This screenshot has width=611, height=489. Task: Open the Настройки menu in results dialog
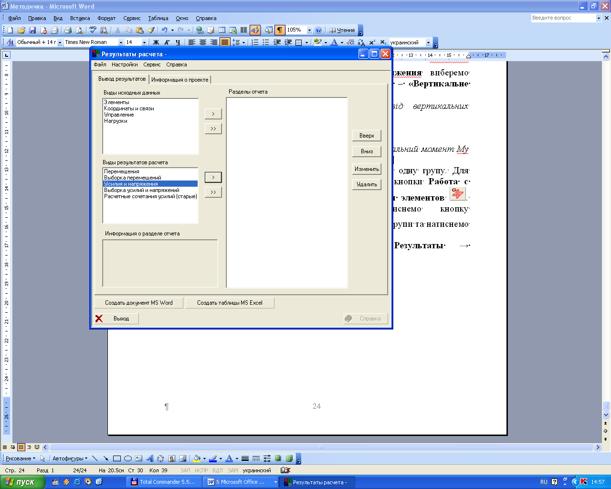point(125,64)
